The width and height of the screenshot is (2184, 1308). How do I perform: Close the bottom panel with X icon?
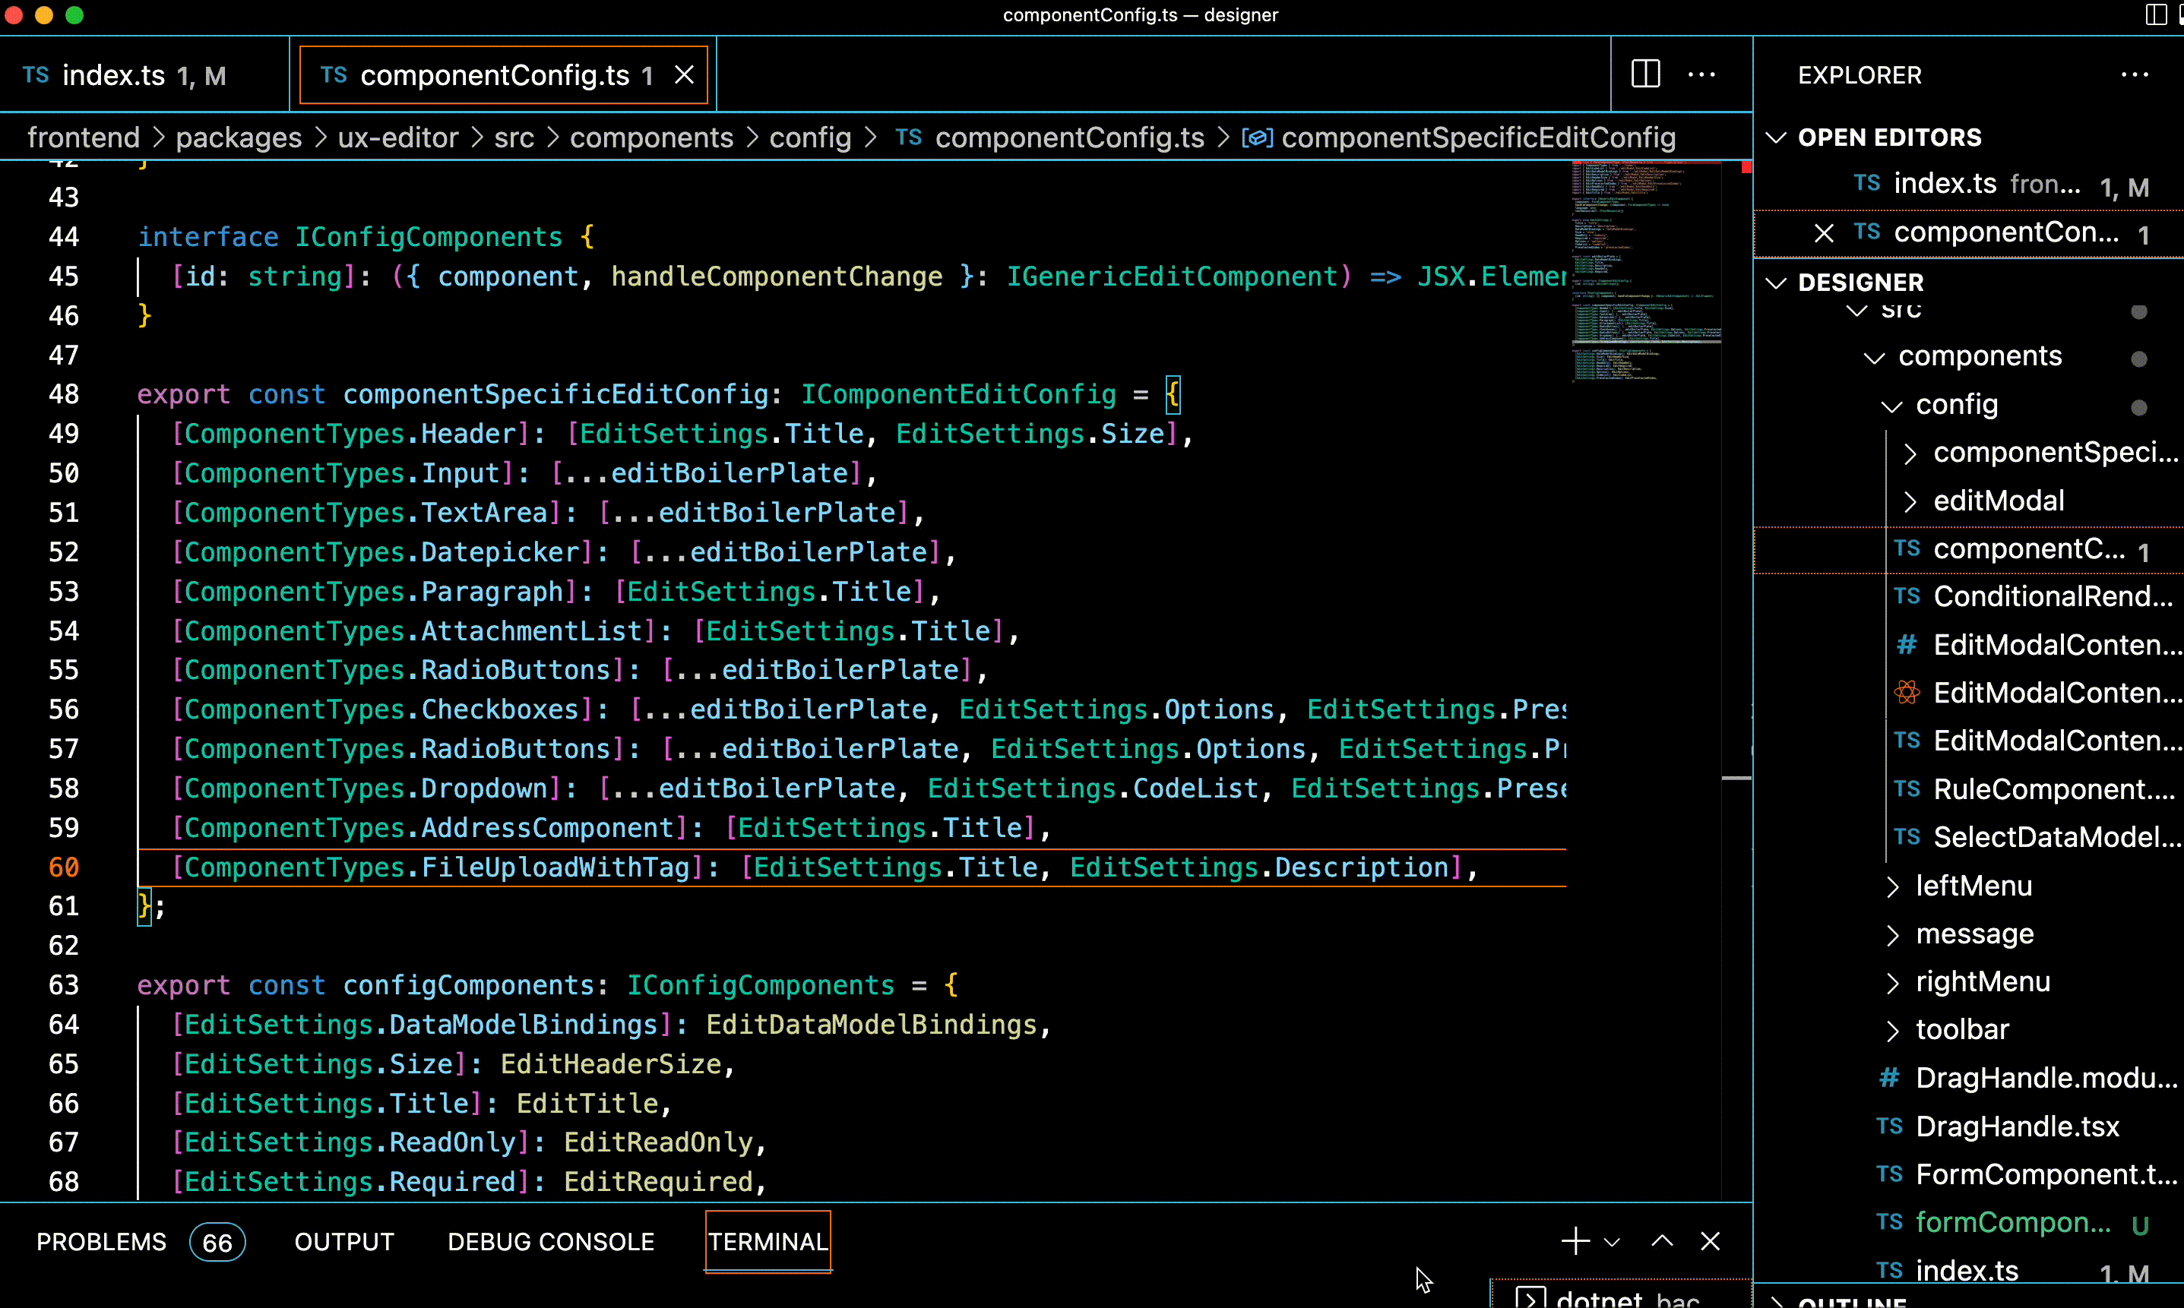[1710, 1241]
